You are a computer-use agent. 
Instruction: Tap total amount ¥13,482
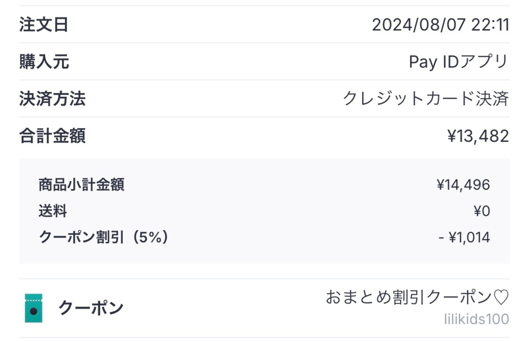pos(478,136)
